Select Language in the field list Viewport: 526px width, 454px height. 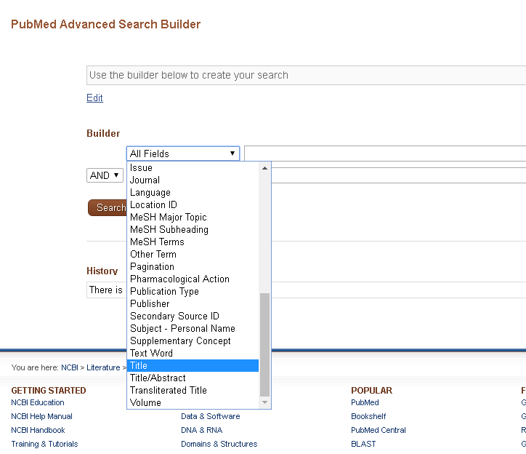pyautogui.click(x=193, y=193)
